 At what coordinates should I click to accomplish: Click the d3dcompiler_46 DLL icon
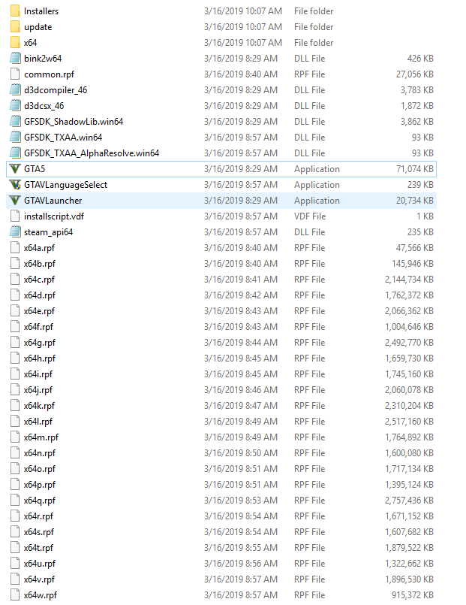15,90
